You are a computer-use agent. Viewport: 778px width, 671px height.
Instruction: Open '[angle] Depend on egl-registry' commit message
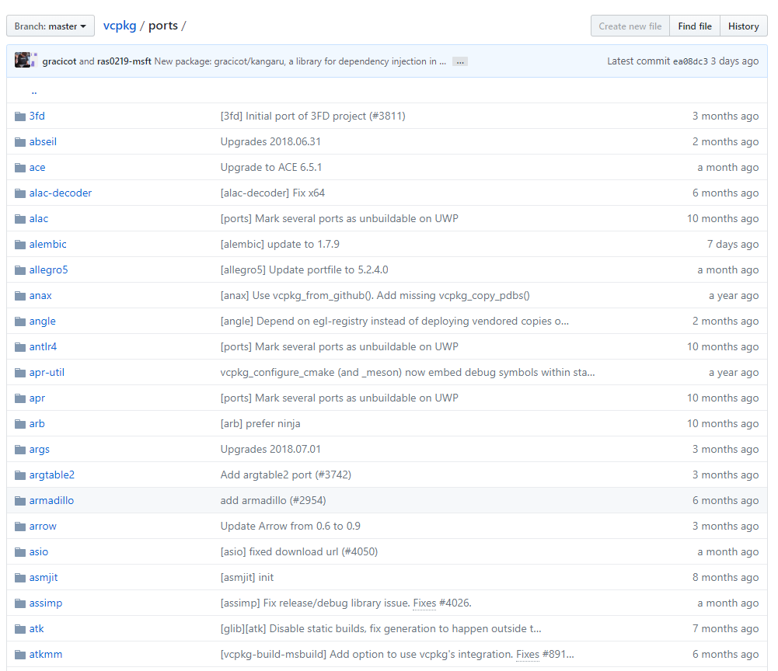(x=395, y=322)
